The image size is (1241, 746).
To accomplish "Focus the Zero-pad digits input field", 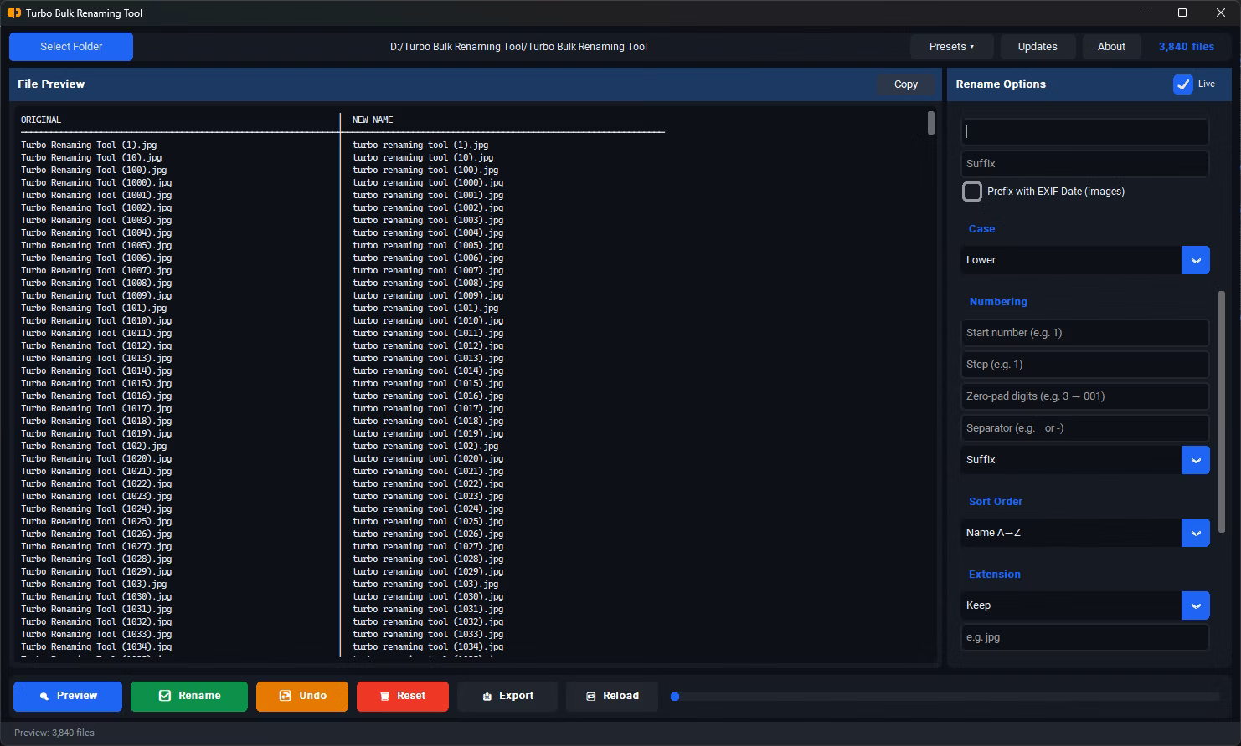I will [x=1084, y=396].
